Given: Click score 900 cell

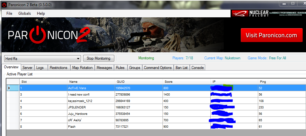Looking at the screenshot, I should [186, 127].
